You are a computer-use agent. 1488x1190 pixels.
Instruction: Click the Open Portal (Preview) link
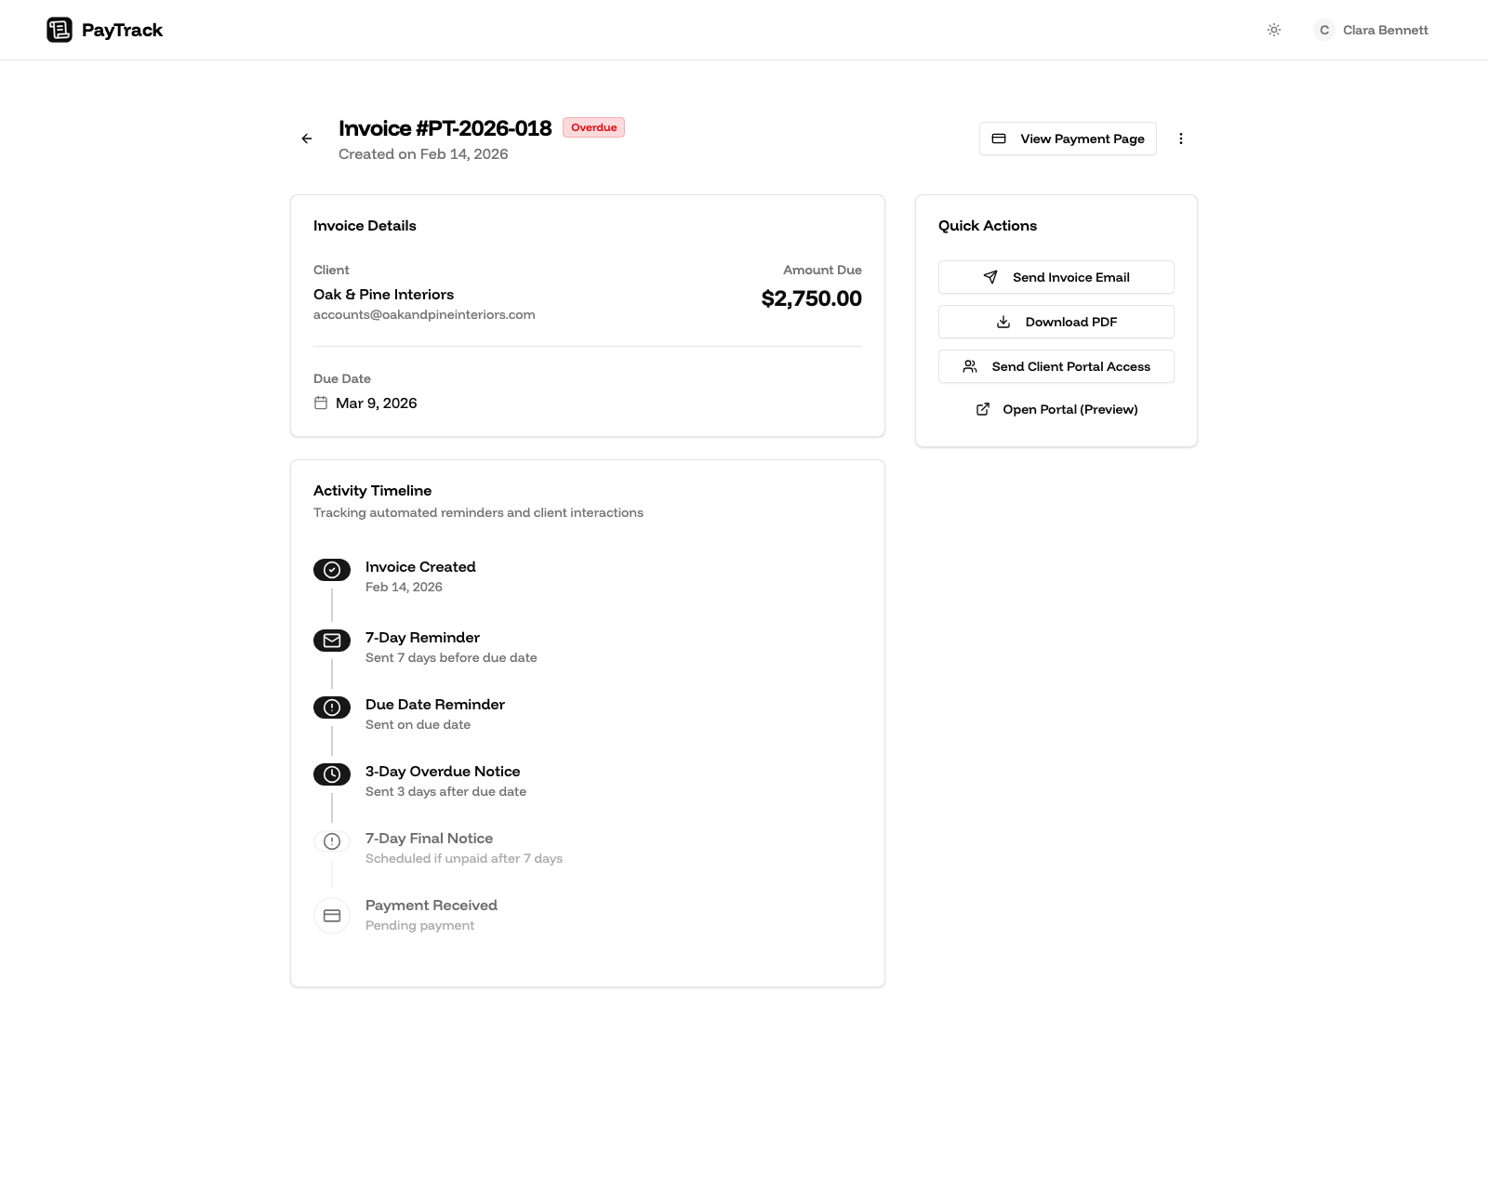pos(1056,409)
